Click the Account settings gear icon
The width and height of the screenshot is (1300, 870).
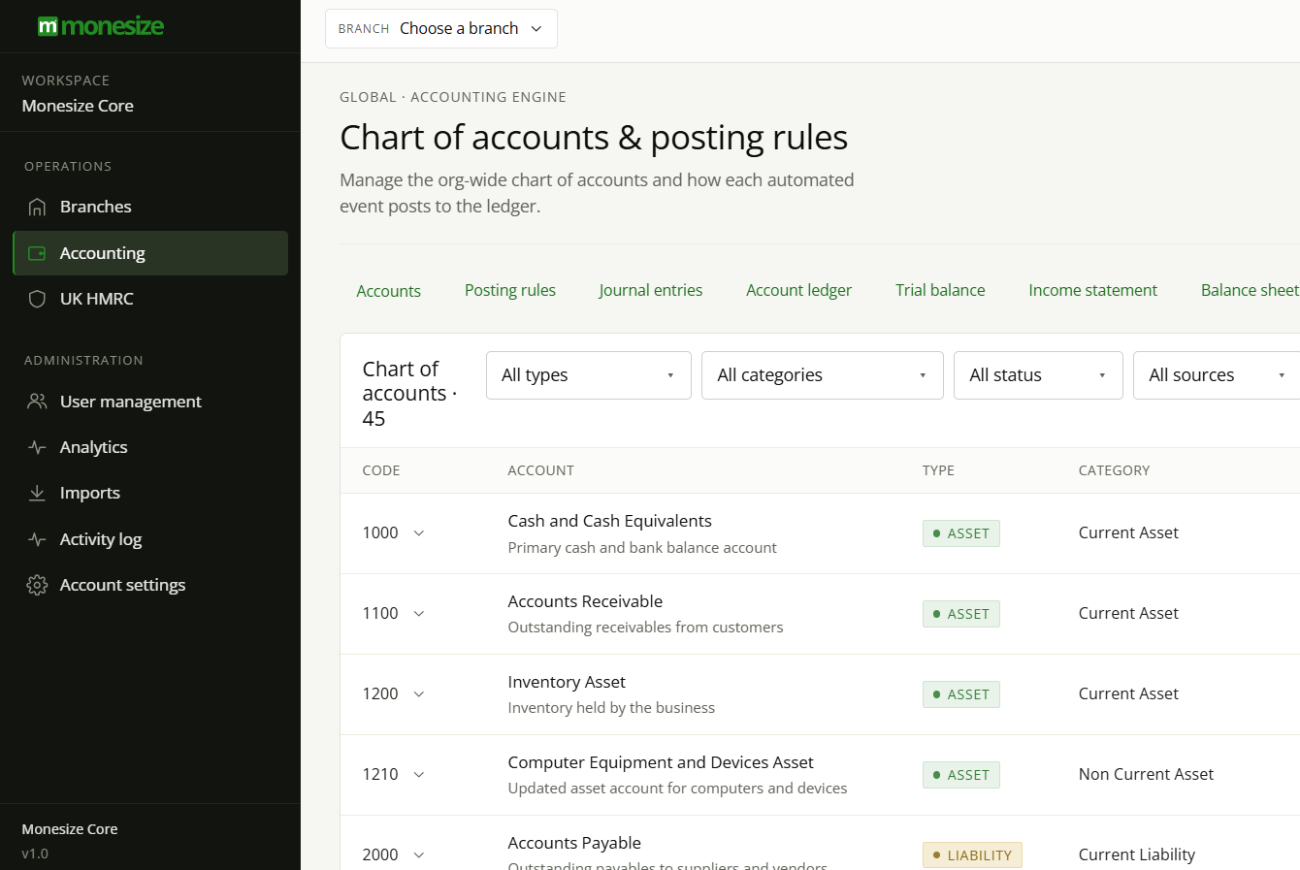point(37,585)
